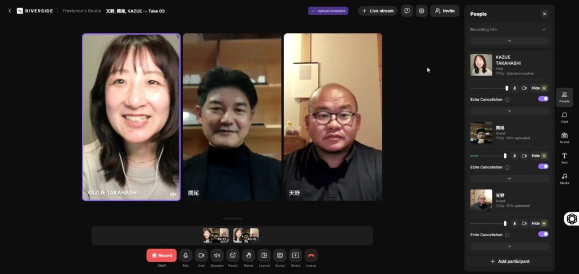Open the React emoji menu
The width and height of the screenshot is (579, 274).
point(232,255)
